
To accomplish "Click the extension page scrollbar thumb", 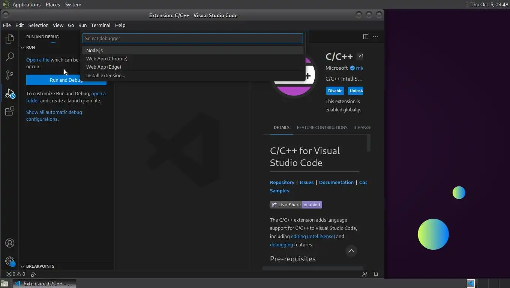I will pyautogui.click(x=369, y=143).
